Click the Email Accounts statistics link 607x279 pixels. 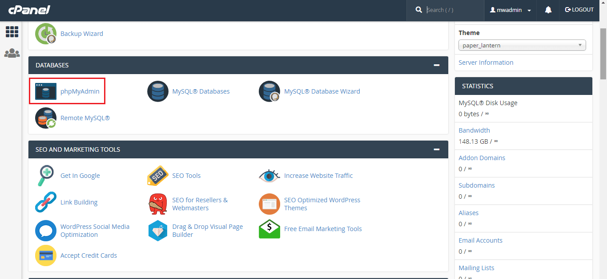(x=480, y=240)
